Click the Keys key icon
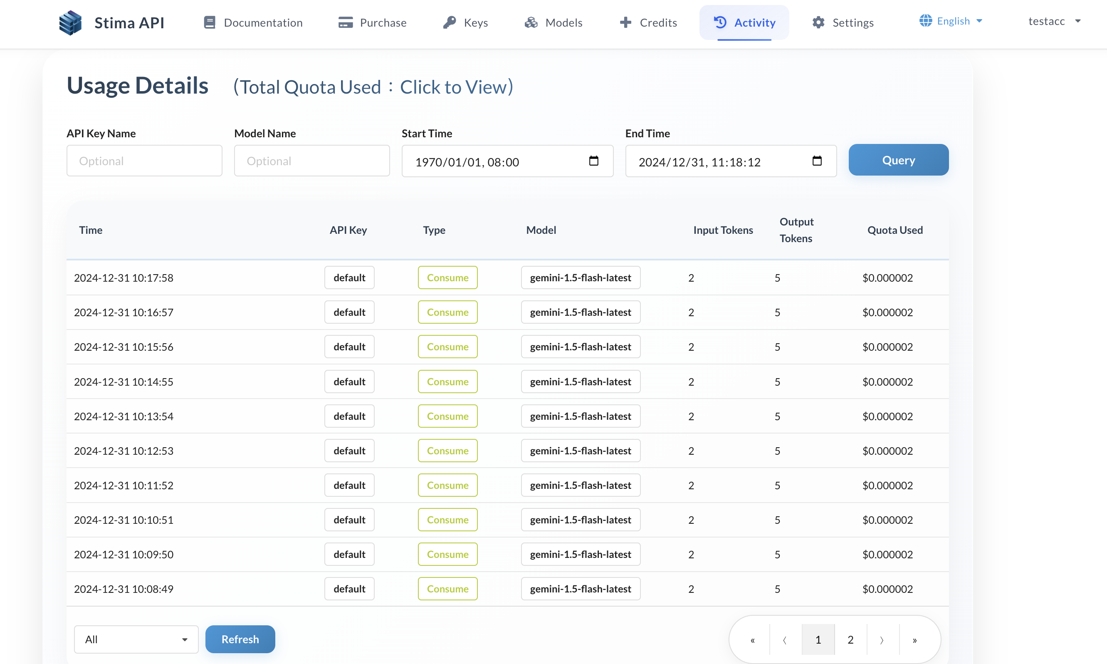Viewport: 1107px width, 664px height. (x=449, y=22)
